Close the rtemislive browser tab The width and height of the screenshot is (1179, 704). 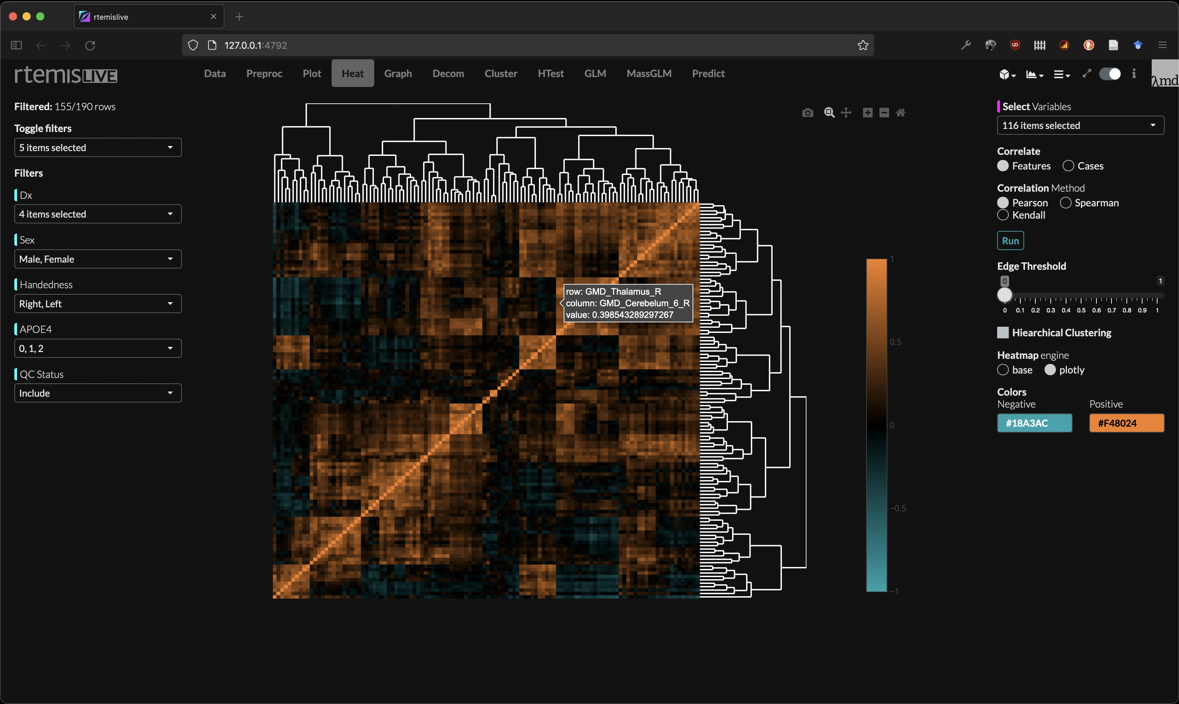point(214,17)
